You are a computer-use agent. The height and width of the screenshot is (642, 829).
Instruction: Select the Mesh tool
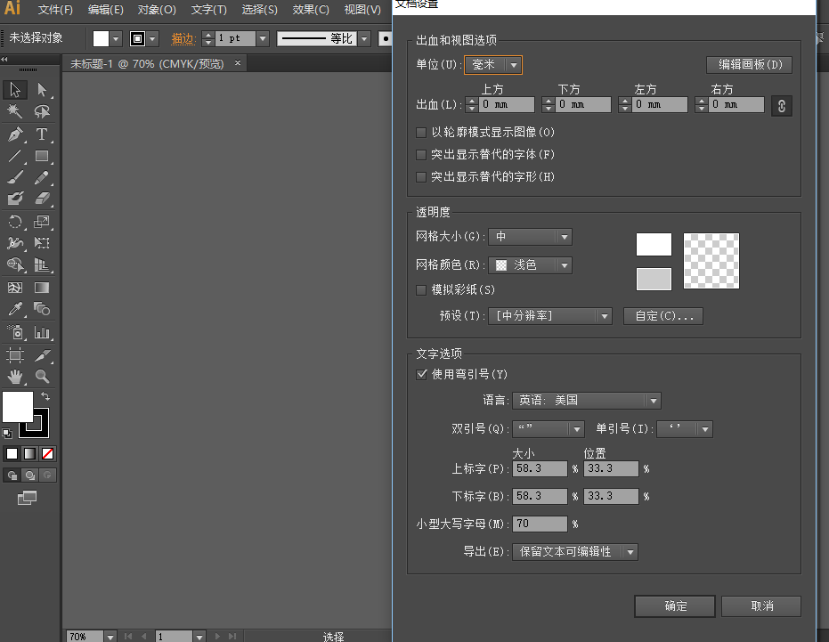[x=15, y=288]
